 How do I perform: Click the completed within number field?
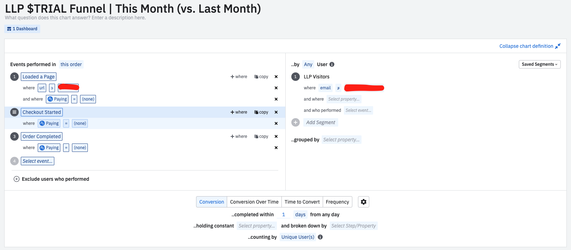click(284, 214)
